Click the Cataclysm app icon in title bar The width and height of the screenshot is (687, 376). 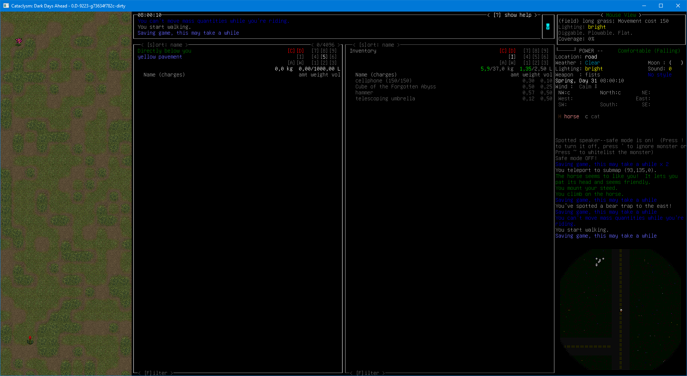(6, 6)
